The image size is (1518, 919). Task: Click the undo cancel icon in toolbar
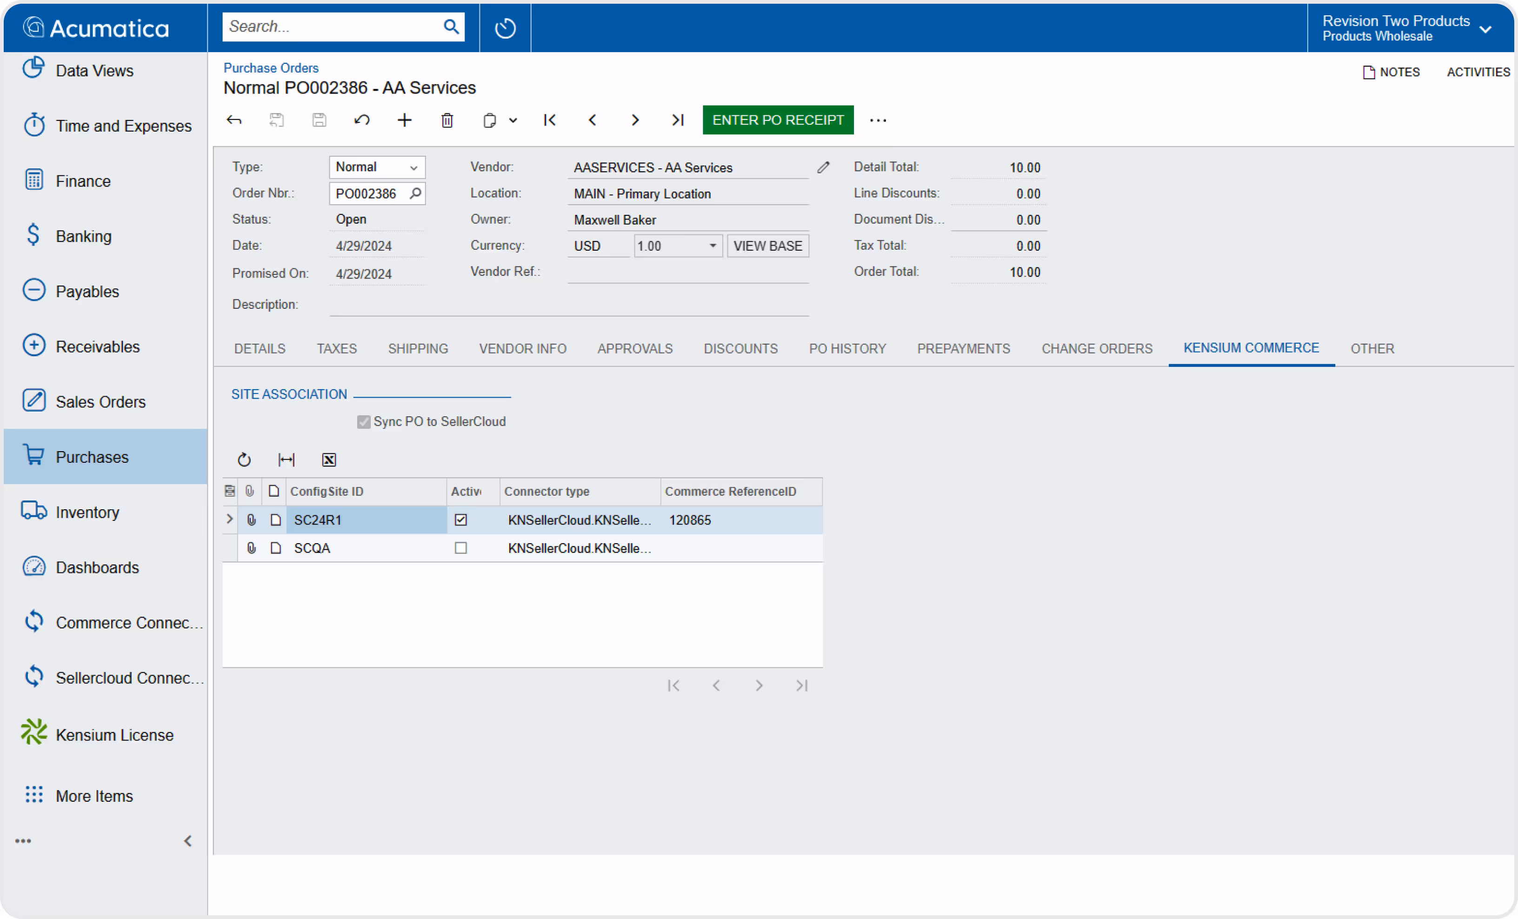pos(362,120)
